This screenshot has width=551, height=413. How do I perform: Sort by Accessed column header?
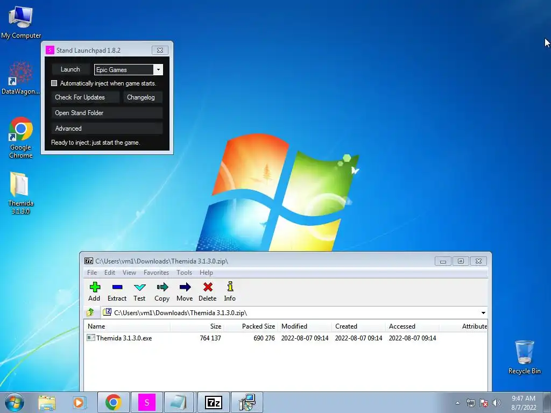coord(412,326)
